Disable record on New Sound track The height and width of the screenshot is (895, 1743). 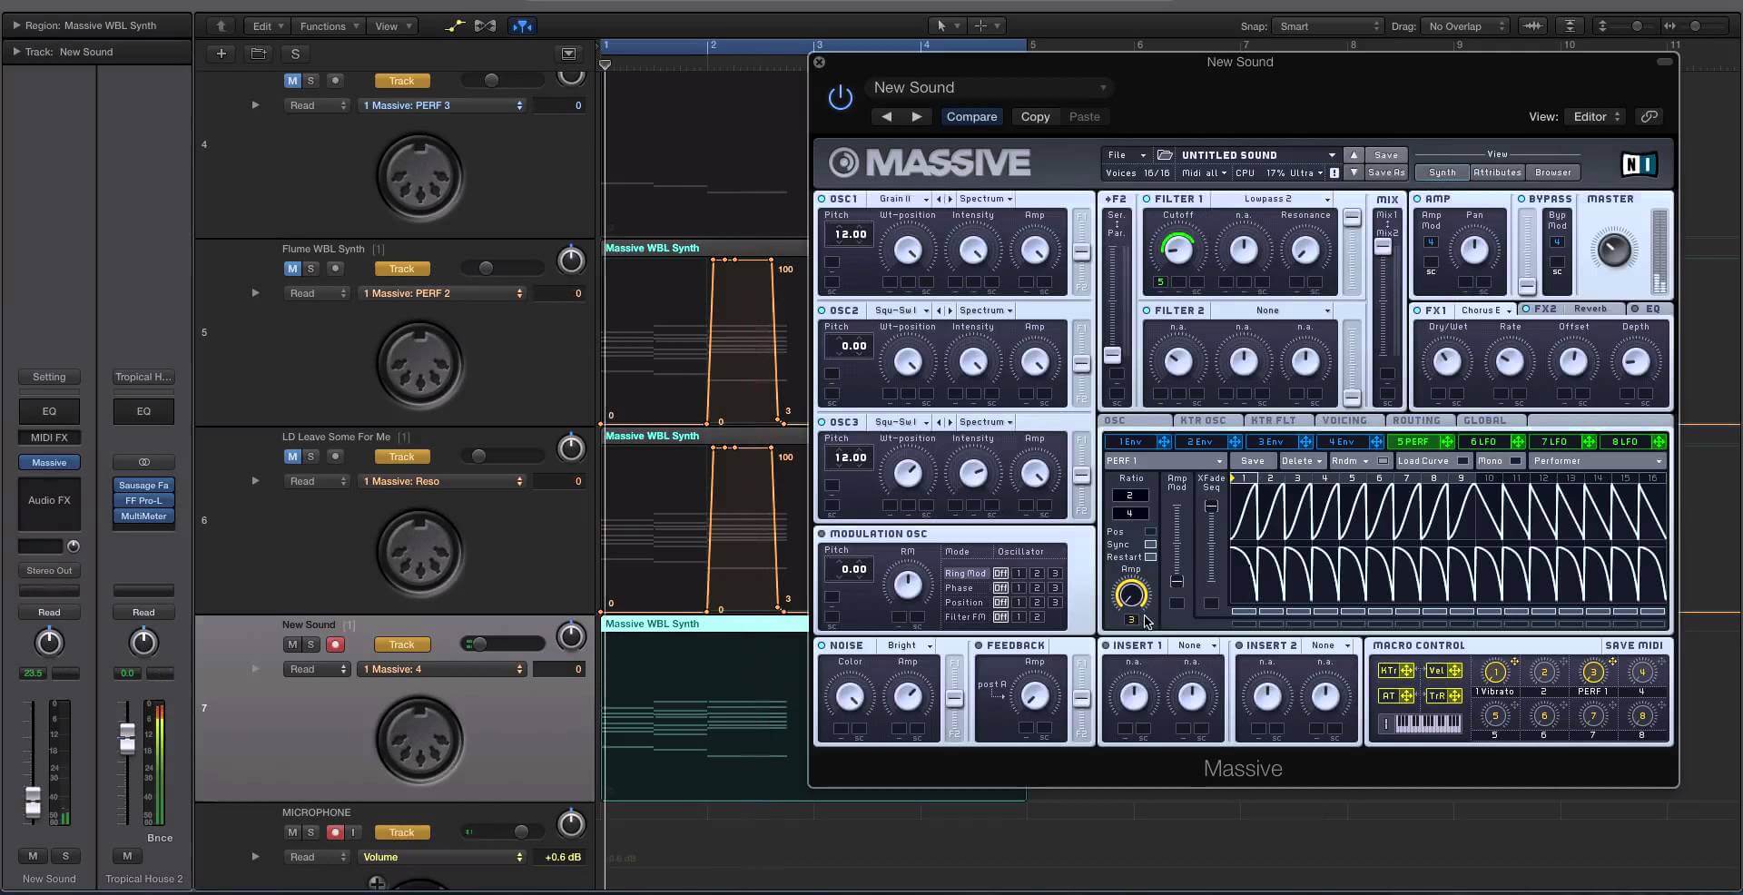(335, 644)
